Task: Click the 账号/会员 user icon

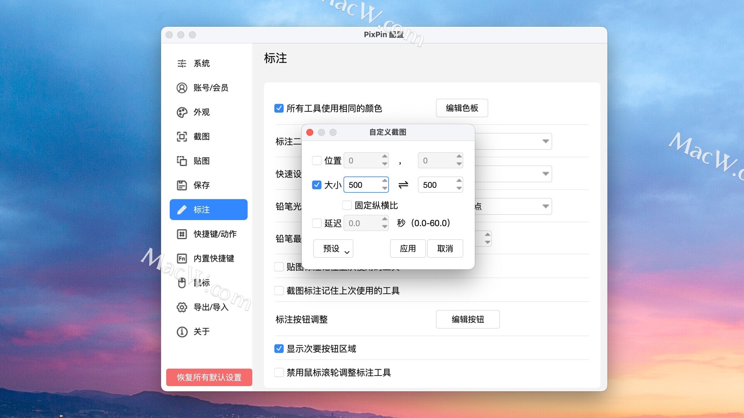Action: (182, 88)
